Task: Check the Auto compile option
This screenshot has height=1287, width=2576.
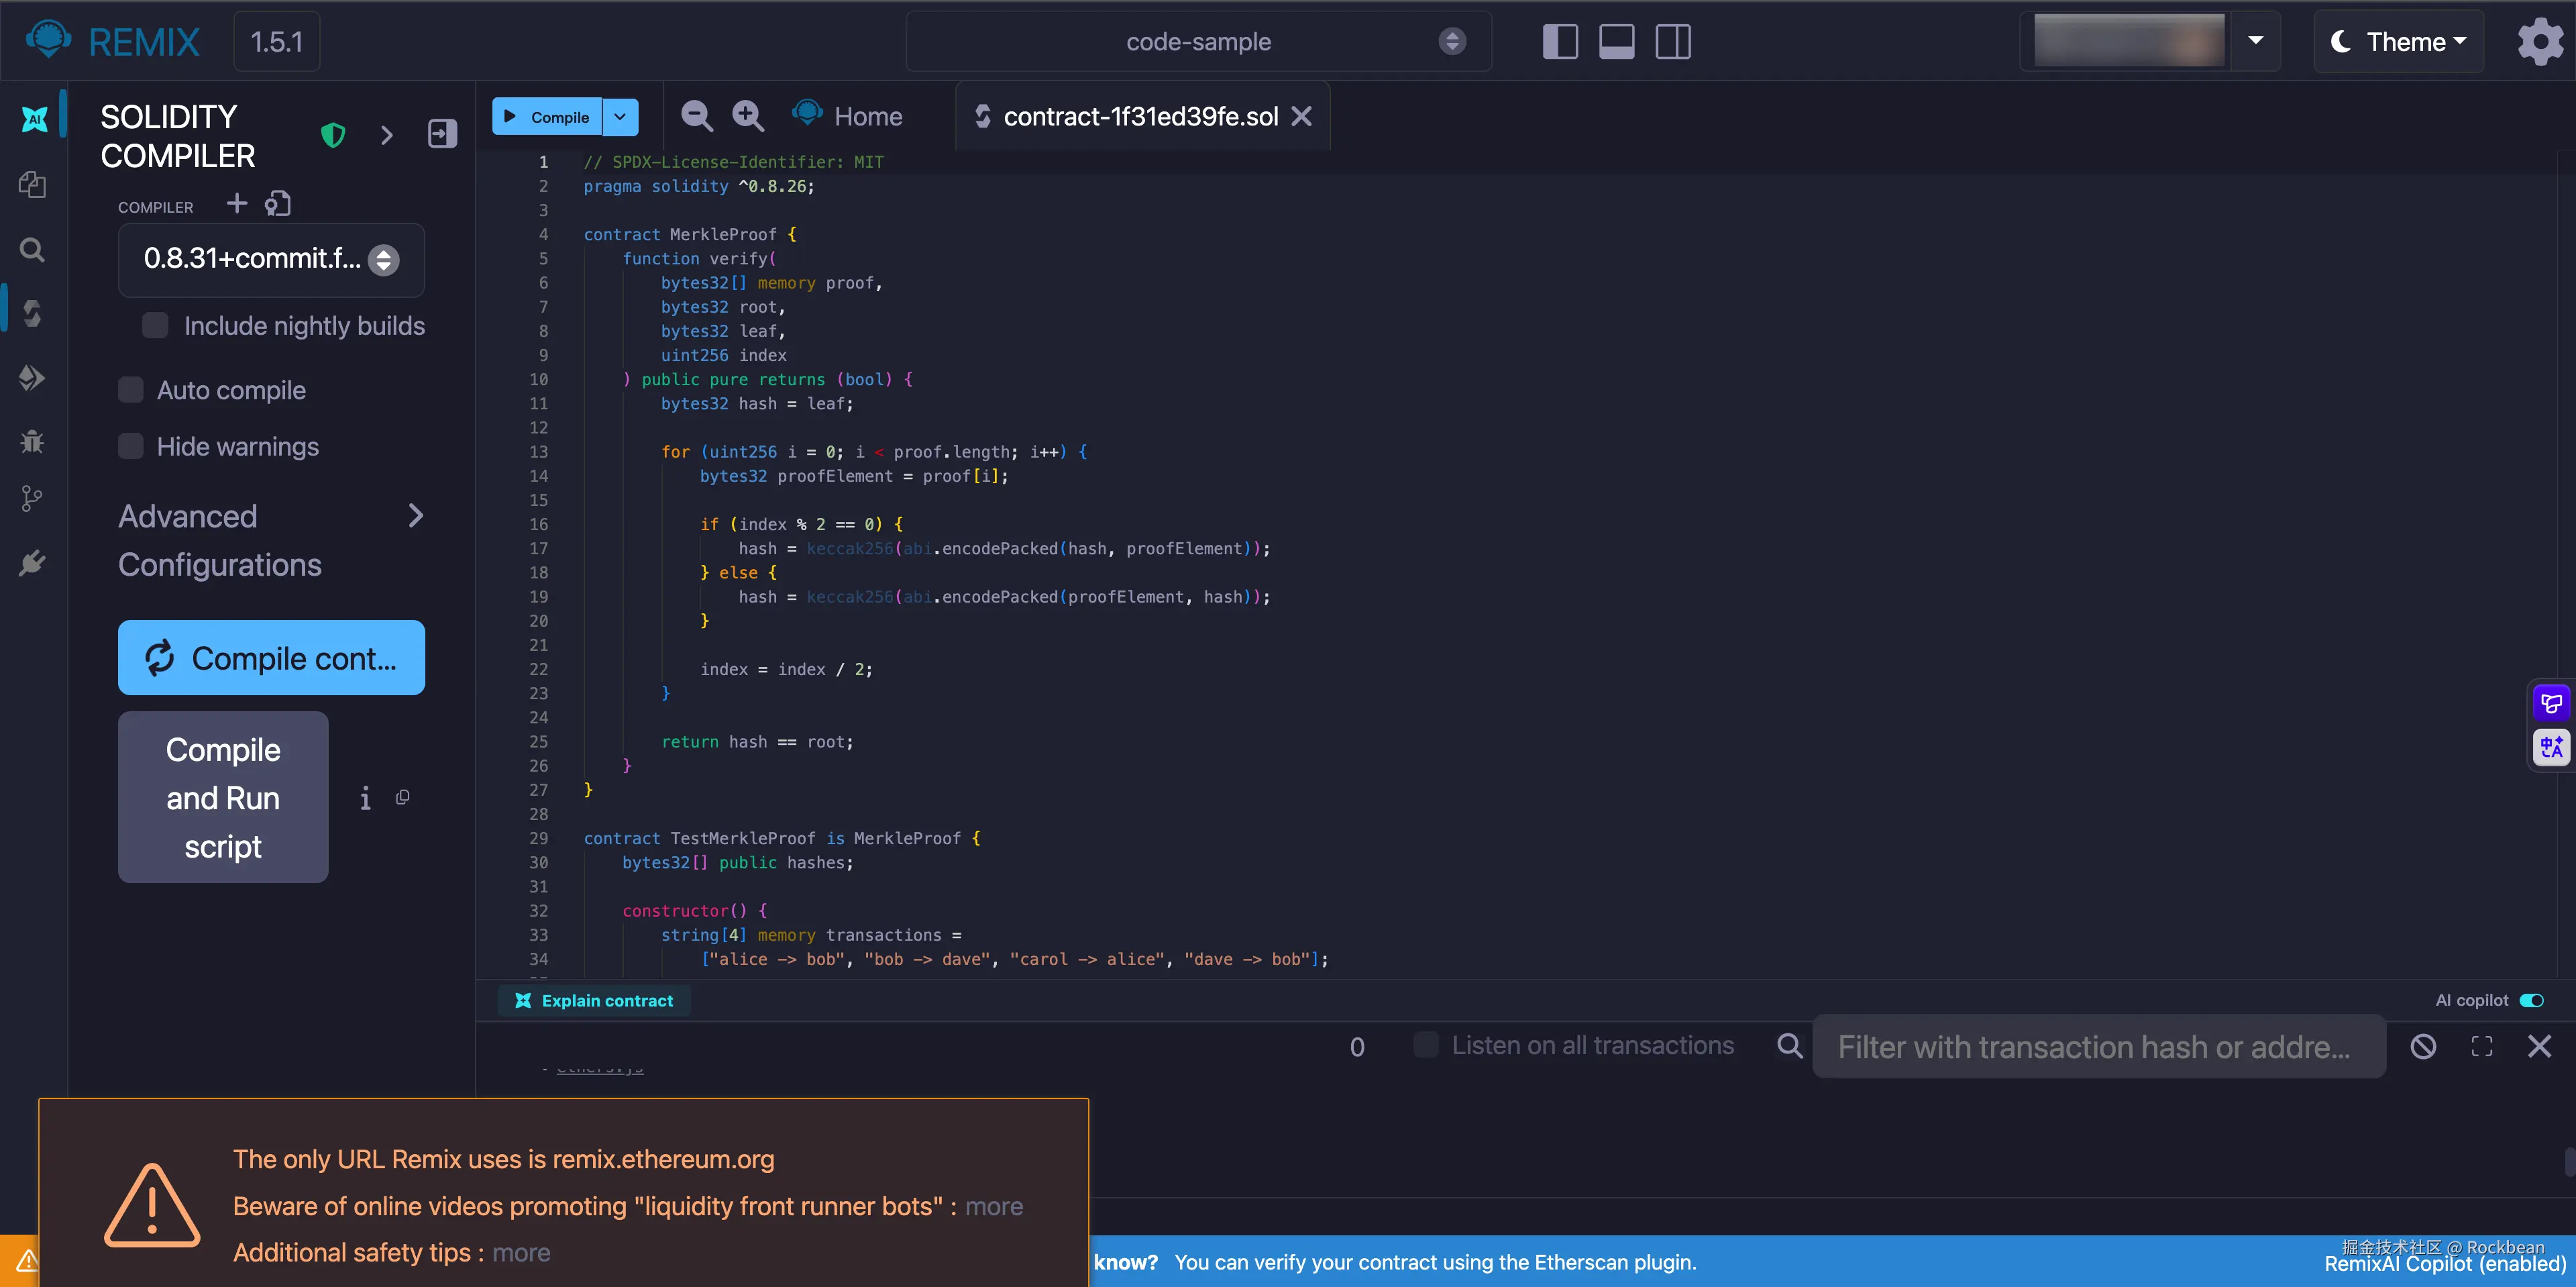Action: pos(131,390)
